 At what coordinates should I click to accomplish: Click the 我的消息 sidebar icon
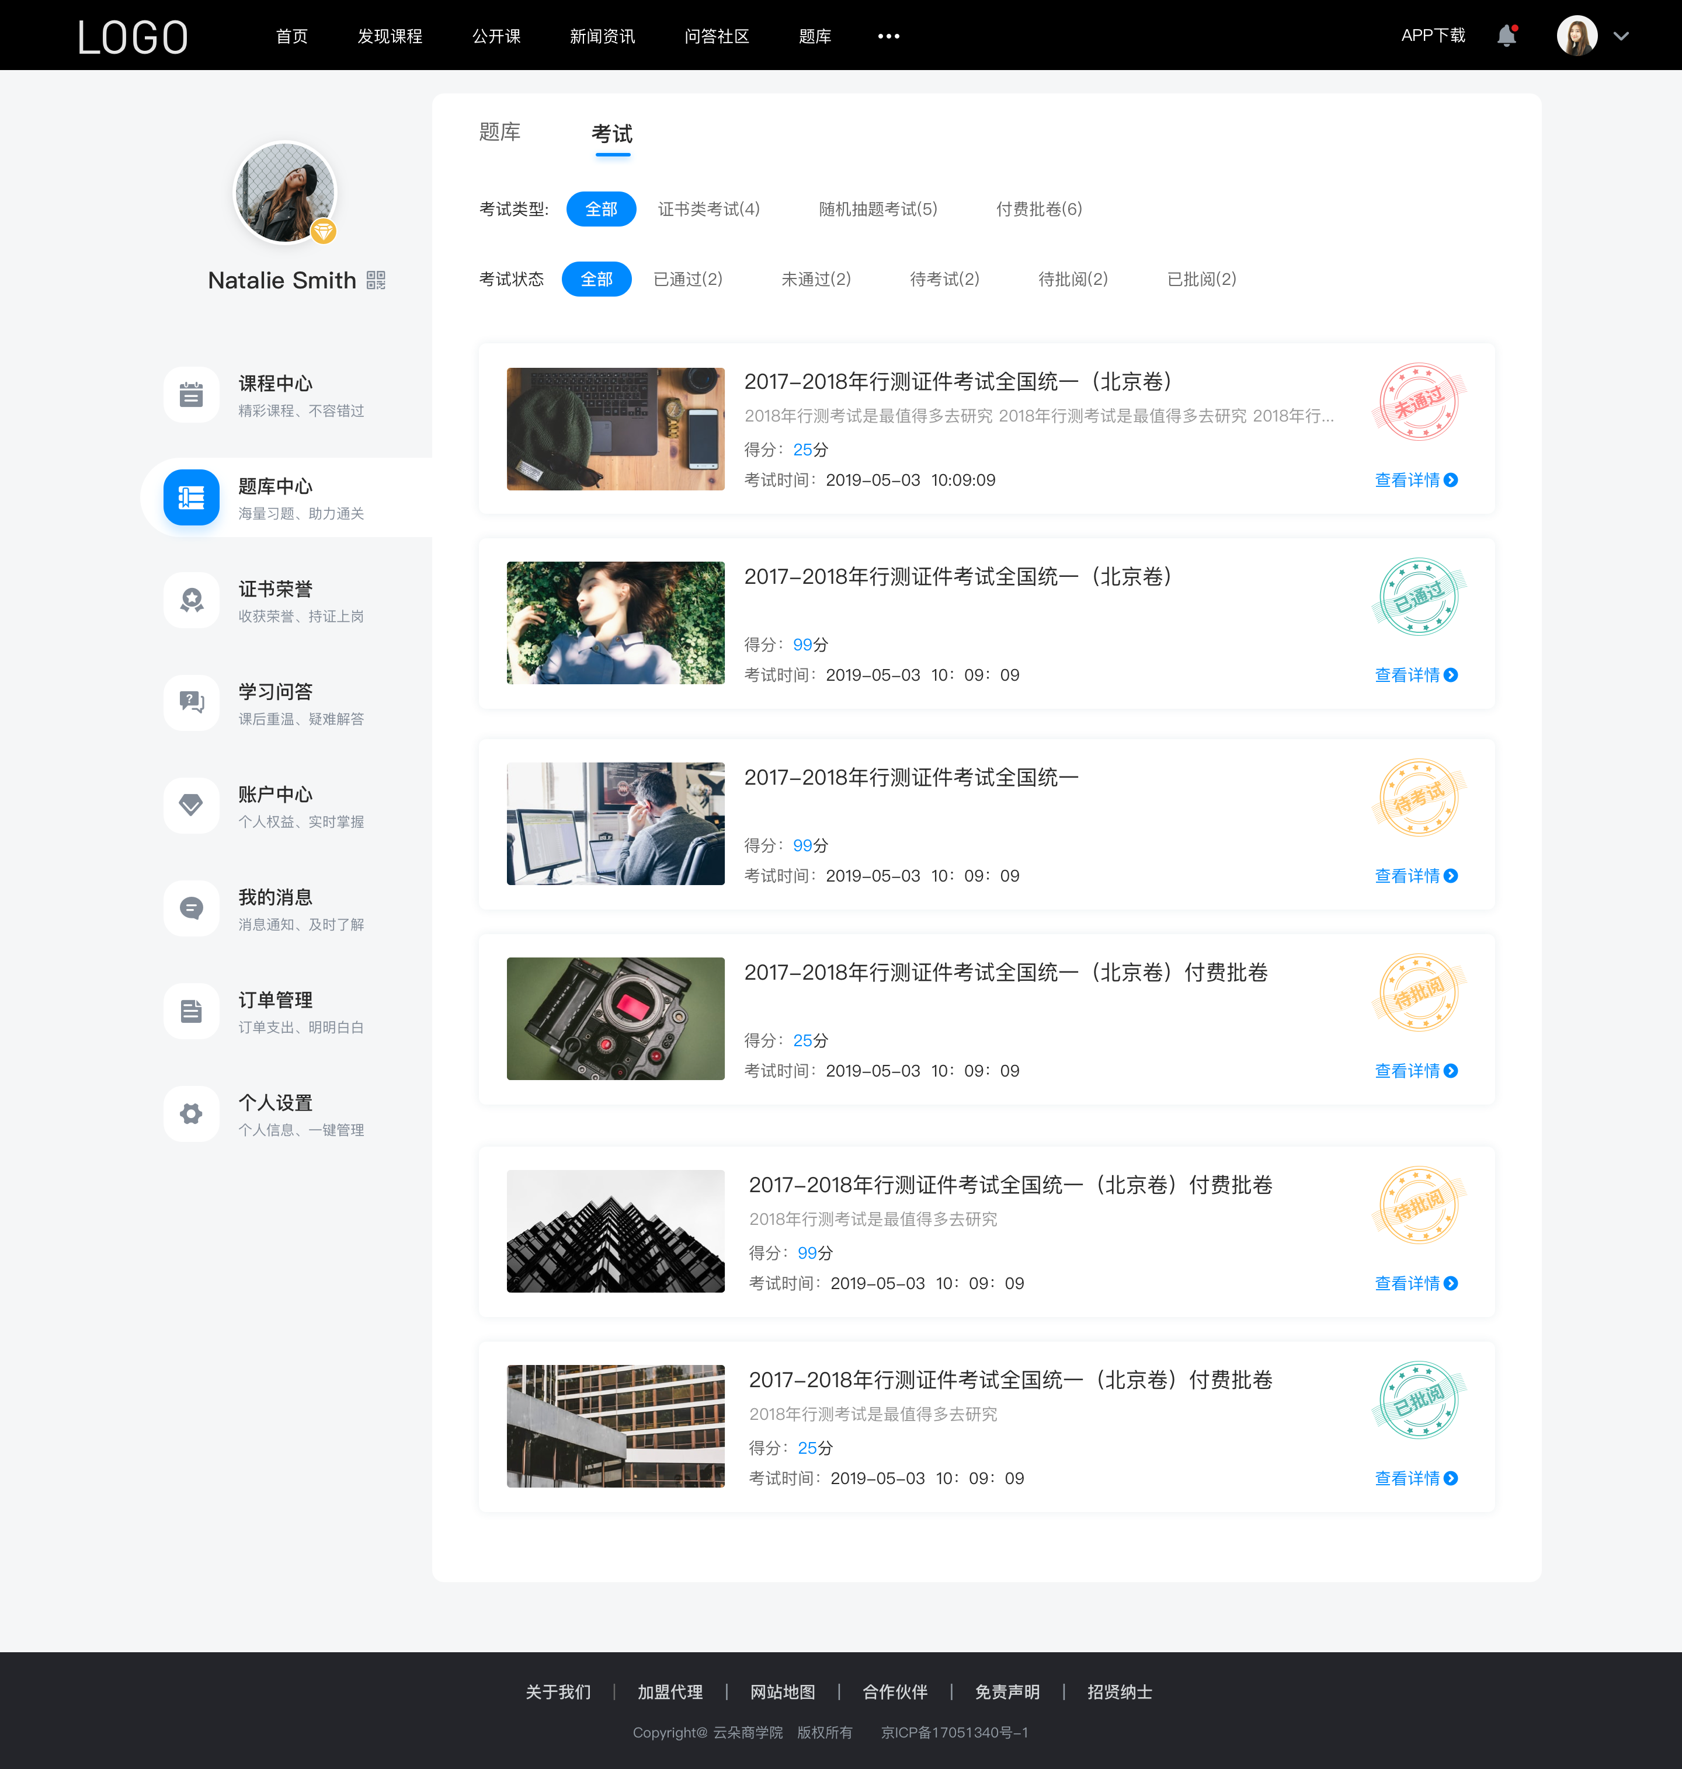click(x=190, y=908)
